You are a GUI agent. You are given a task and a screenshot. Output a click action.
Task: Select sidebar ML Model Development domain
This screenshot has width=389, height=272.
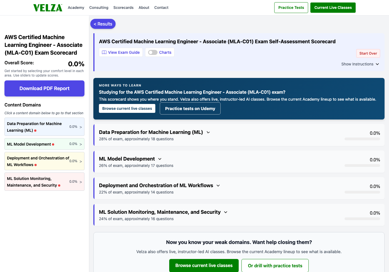44,144
